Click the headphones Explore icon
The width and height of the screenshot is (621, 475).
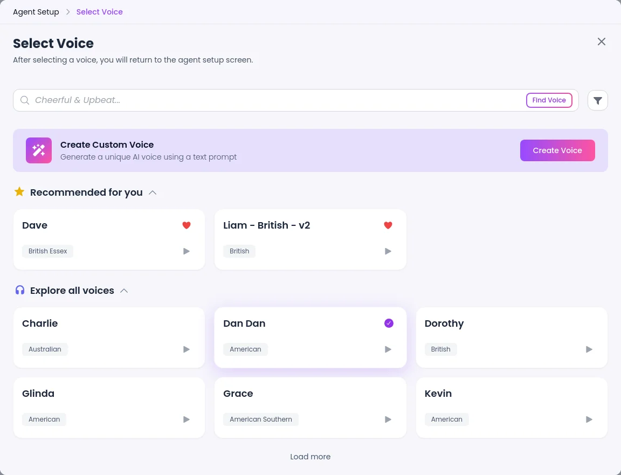point(20,291)
